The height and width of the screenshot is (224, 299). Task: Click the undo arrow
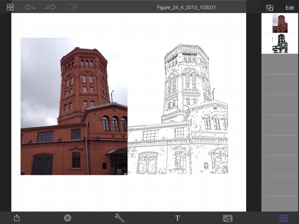pos(30,7)
